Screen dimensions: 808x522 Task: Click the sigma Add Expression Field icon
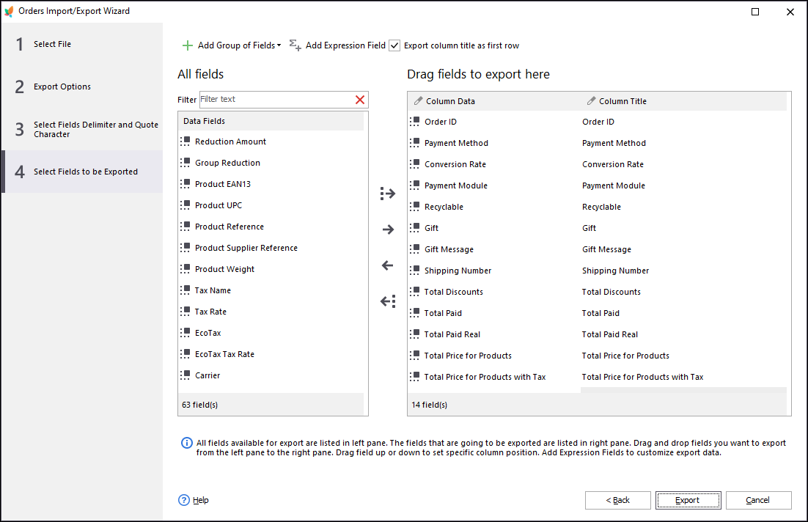coord(295,45)
